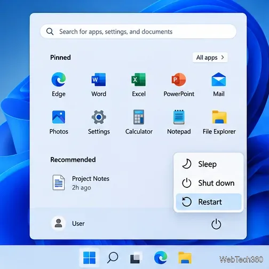Click the Windows Start button on taskbar
This screenshot has width=269, height=269.
click(x=89, y=257)
